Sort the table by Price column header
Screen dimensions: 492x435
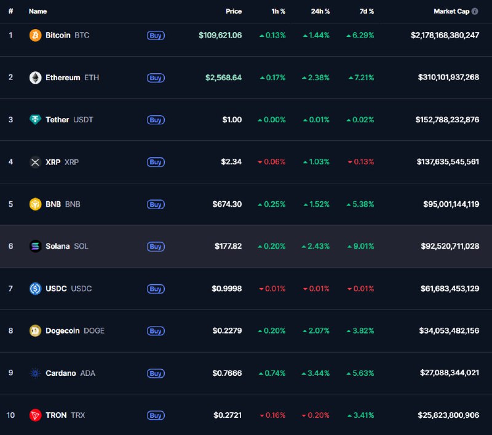[x=233, y=11]
